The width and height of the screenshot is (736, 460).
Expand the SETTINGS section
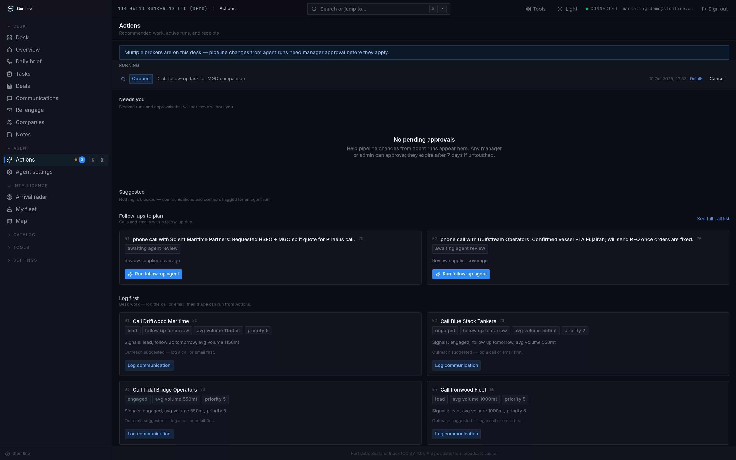[x=22, y=260]
